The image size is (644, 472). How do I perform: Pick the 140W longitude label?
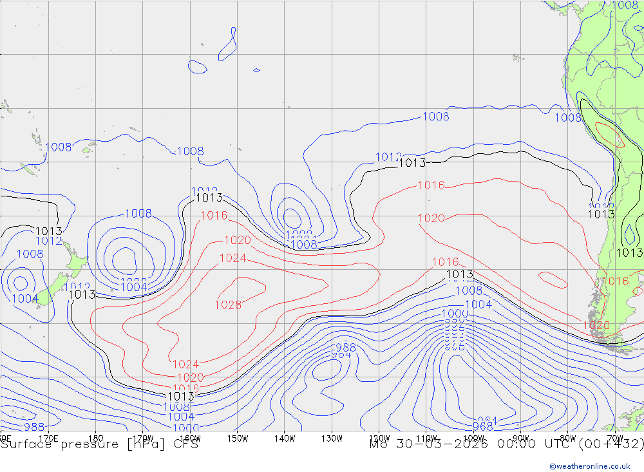(285, 439)
